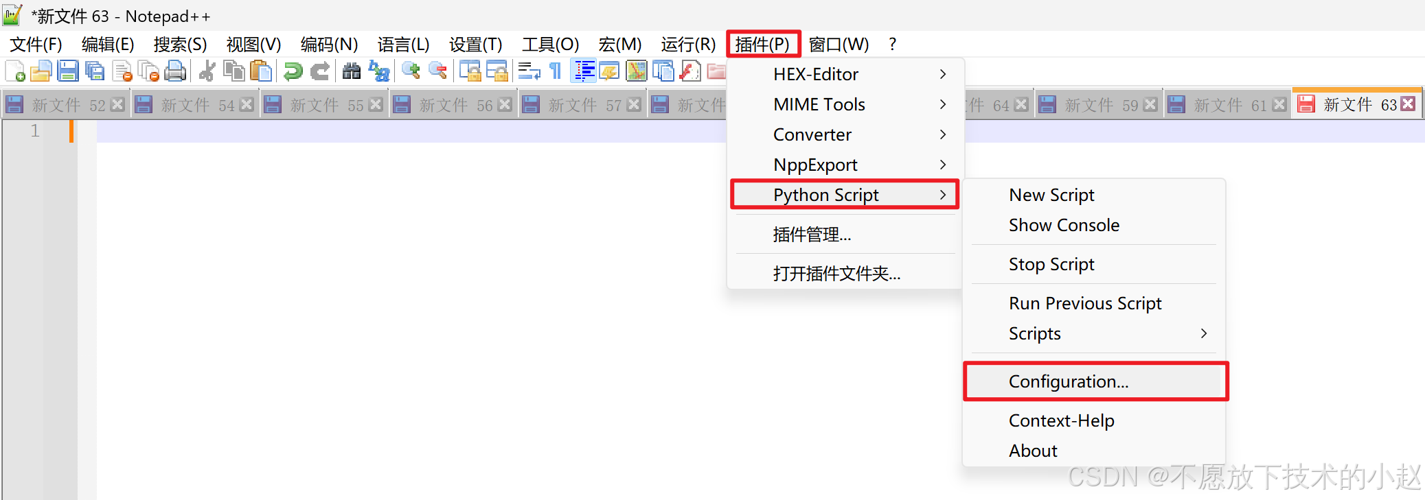Toggle show all characters pilcrow icon

(556, 71)
